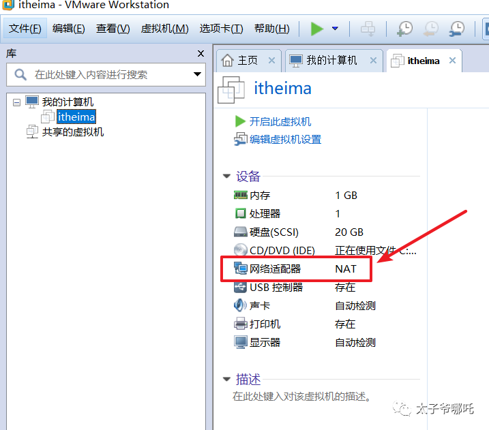Open the 网络适配器 device entry
489x430 pixels.
point(275,268)
